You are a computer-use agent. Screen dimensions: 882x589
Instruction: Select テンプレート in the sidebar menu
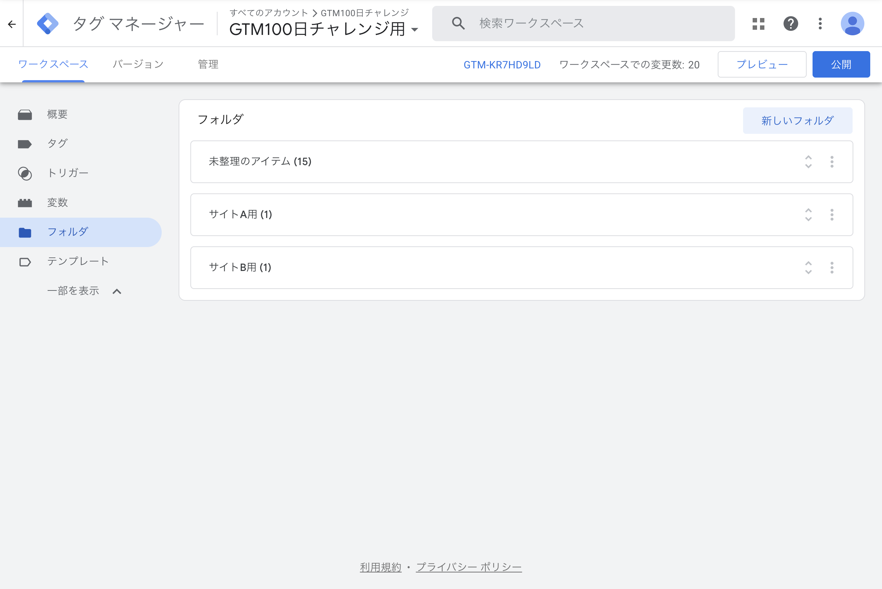point(78,261)
